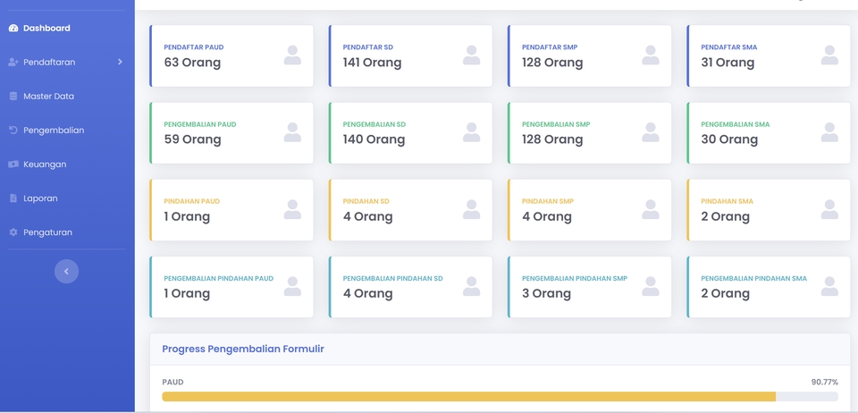
Task: Click the Keuangan money icon
Action: pos(13,164)
